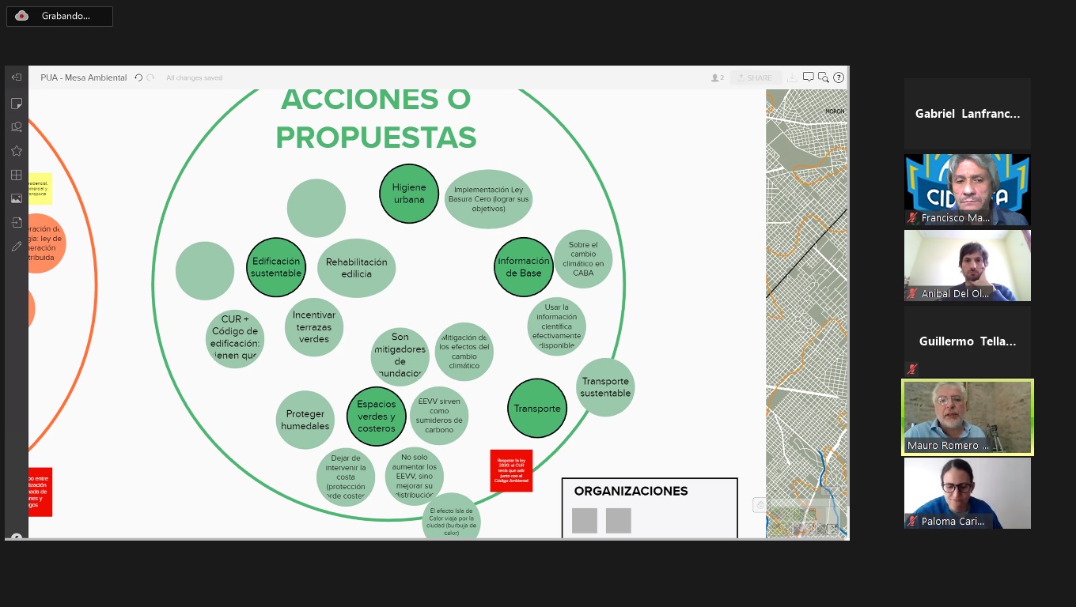Click the export download arrow icon
This screenshot has width=1076, height=607.
792,77
